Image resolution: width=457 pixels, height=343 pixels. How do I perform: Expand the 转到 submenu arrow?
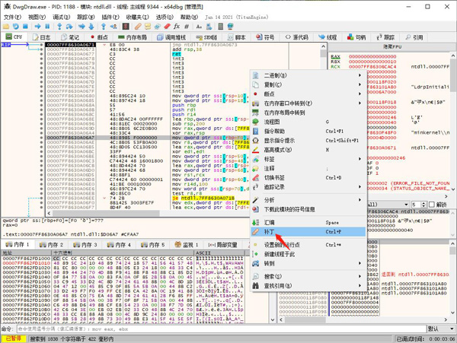click(x=360, y=263)
